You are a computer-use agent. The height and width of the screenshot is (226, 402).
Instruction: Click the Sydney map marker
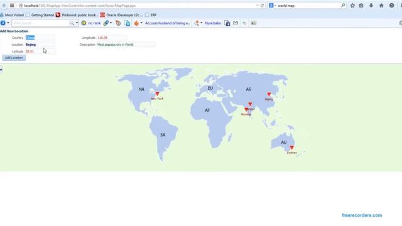click(x=291, y=148)
